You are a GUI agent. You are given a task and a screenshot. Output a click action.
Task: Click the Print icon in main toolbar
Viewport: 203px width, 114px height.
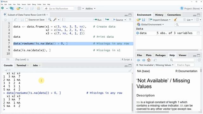(38, 9)
